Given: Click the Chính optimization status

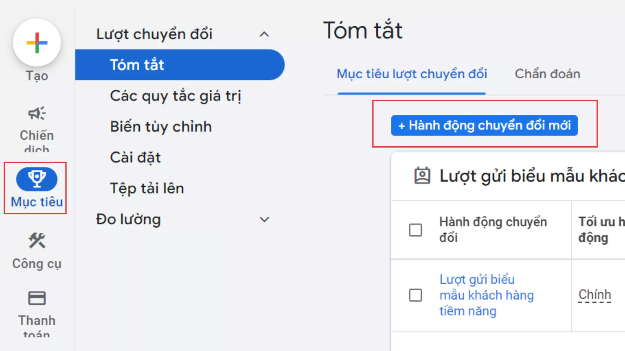Looking at the screenshot, I should [x=594, y=295].
